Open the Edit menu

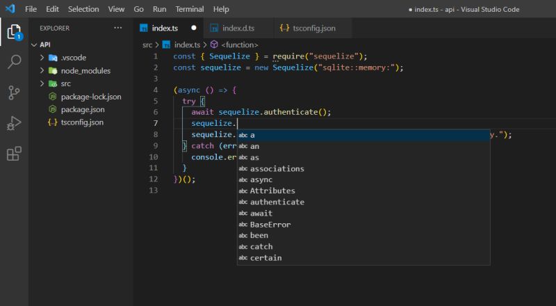coord(52,9)
